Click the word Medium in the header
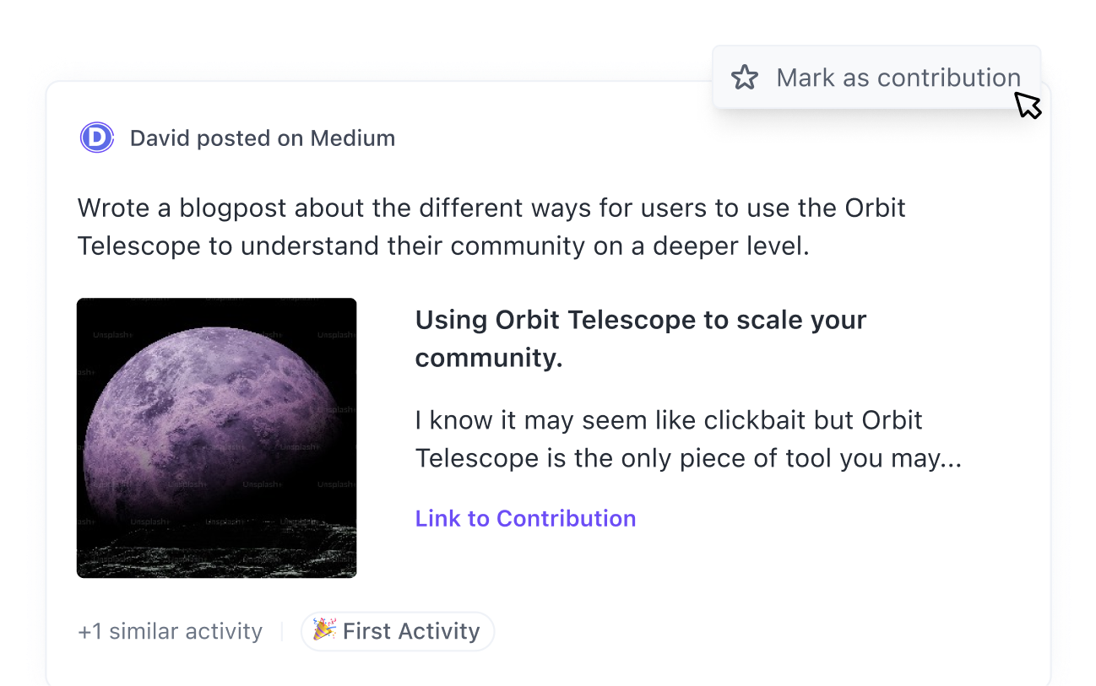Viewport: 1096px width, 686px height. click(x=353, y=138)
